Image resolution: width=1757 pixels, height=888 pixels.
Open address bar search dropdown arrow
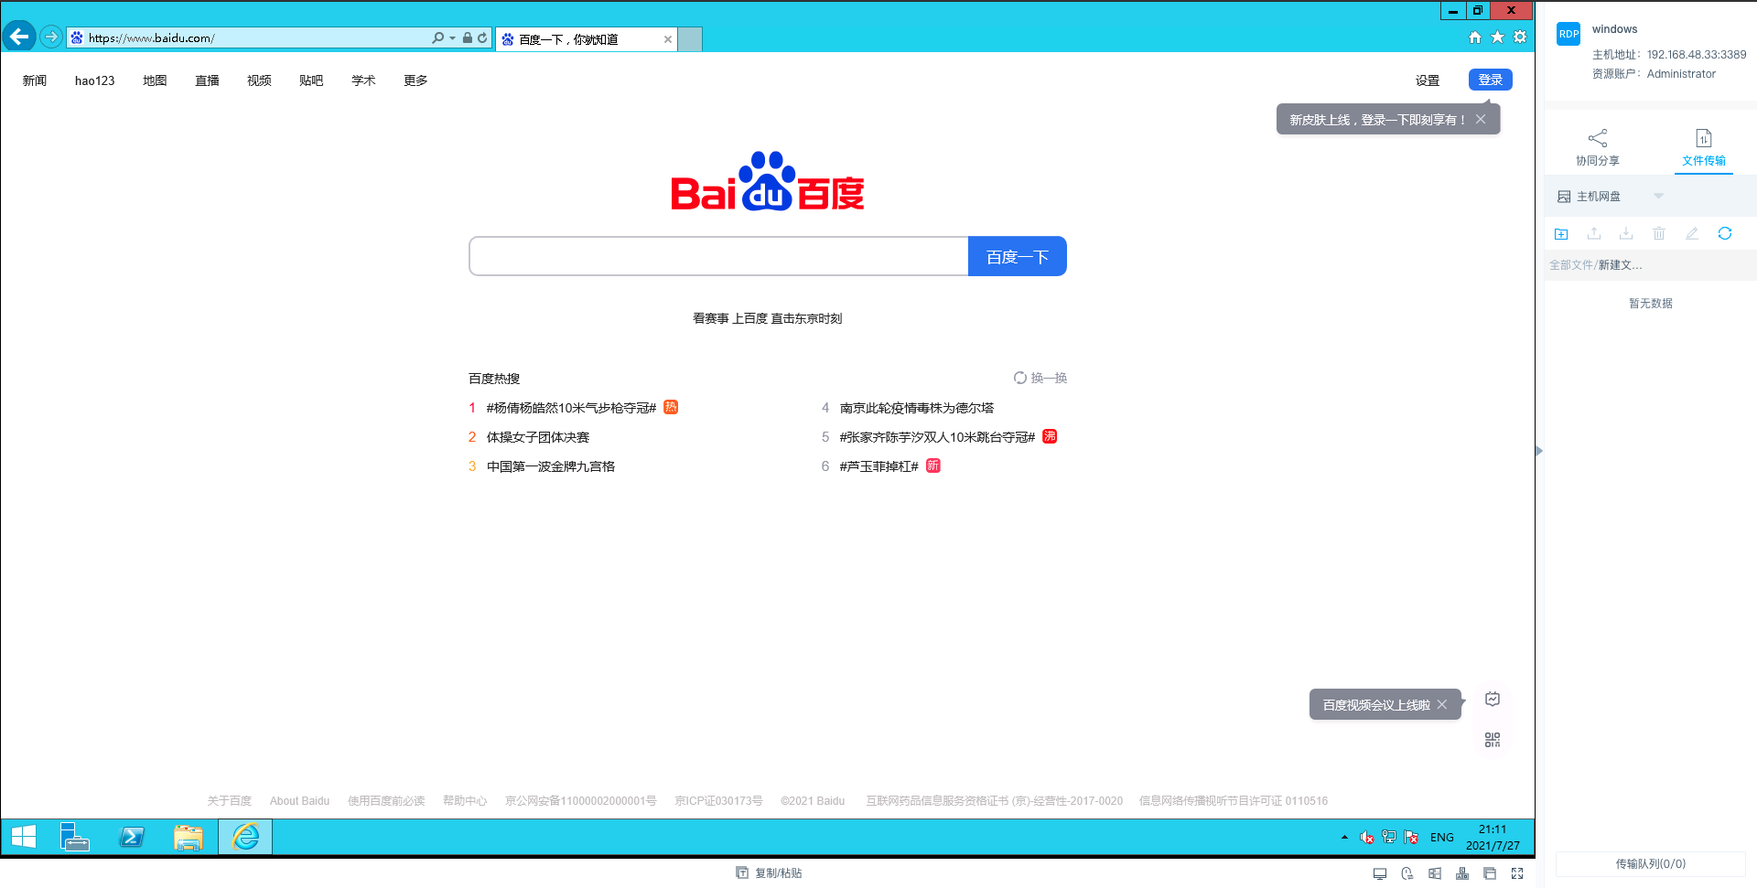point(452,38)
